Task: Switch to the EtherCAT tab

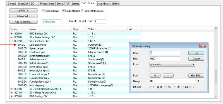Action: pos(23,4)
